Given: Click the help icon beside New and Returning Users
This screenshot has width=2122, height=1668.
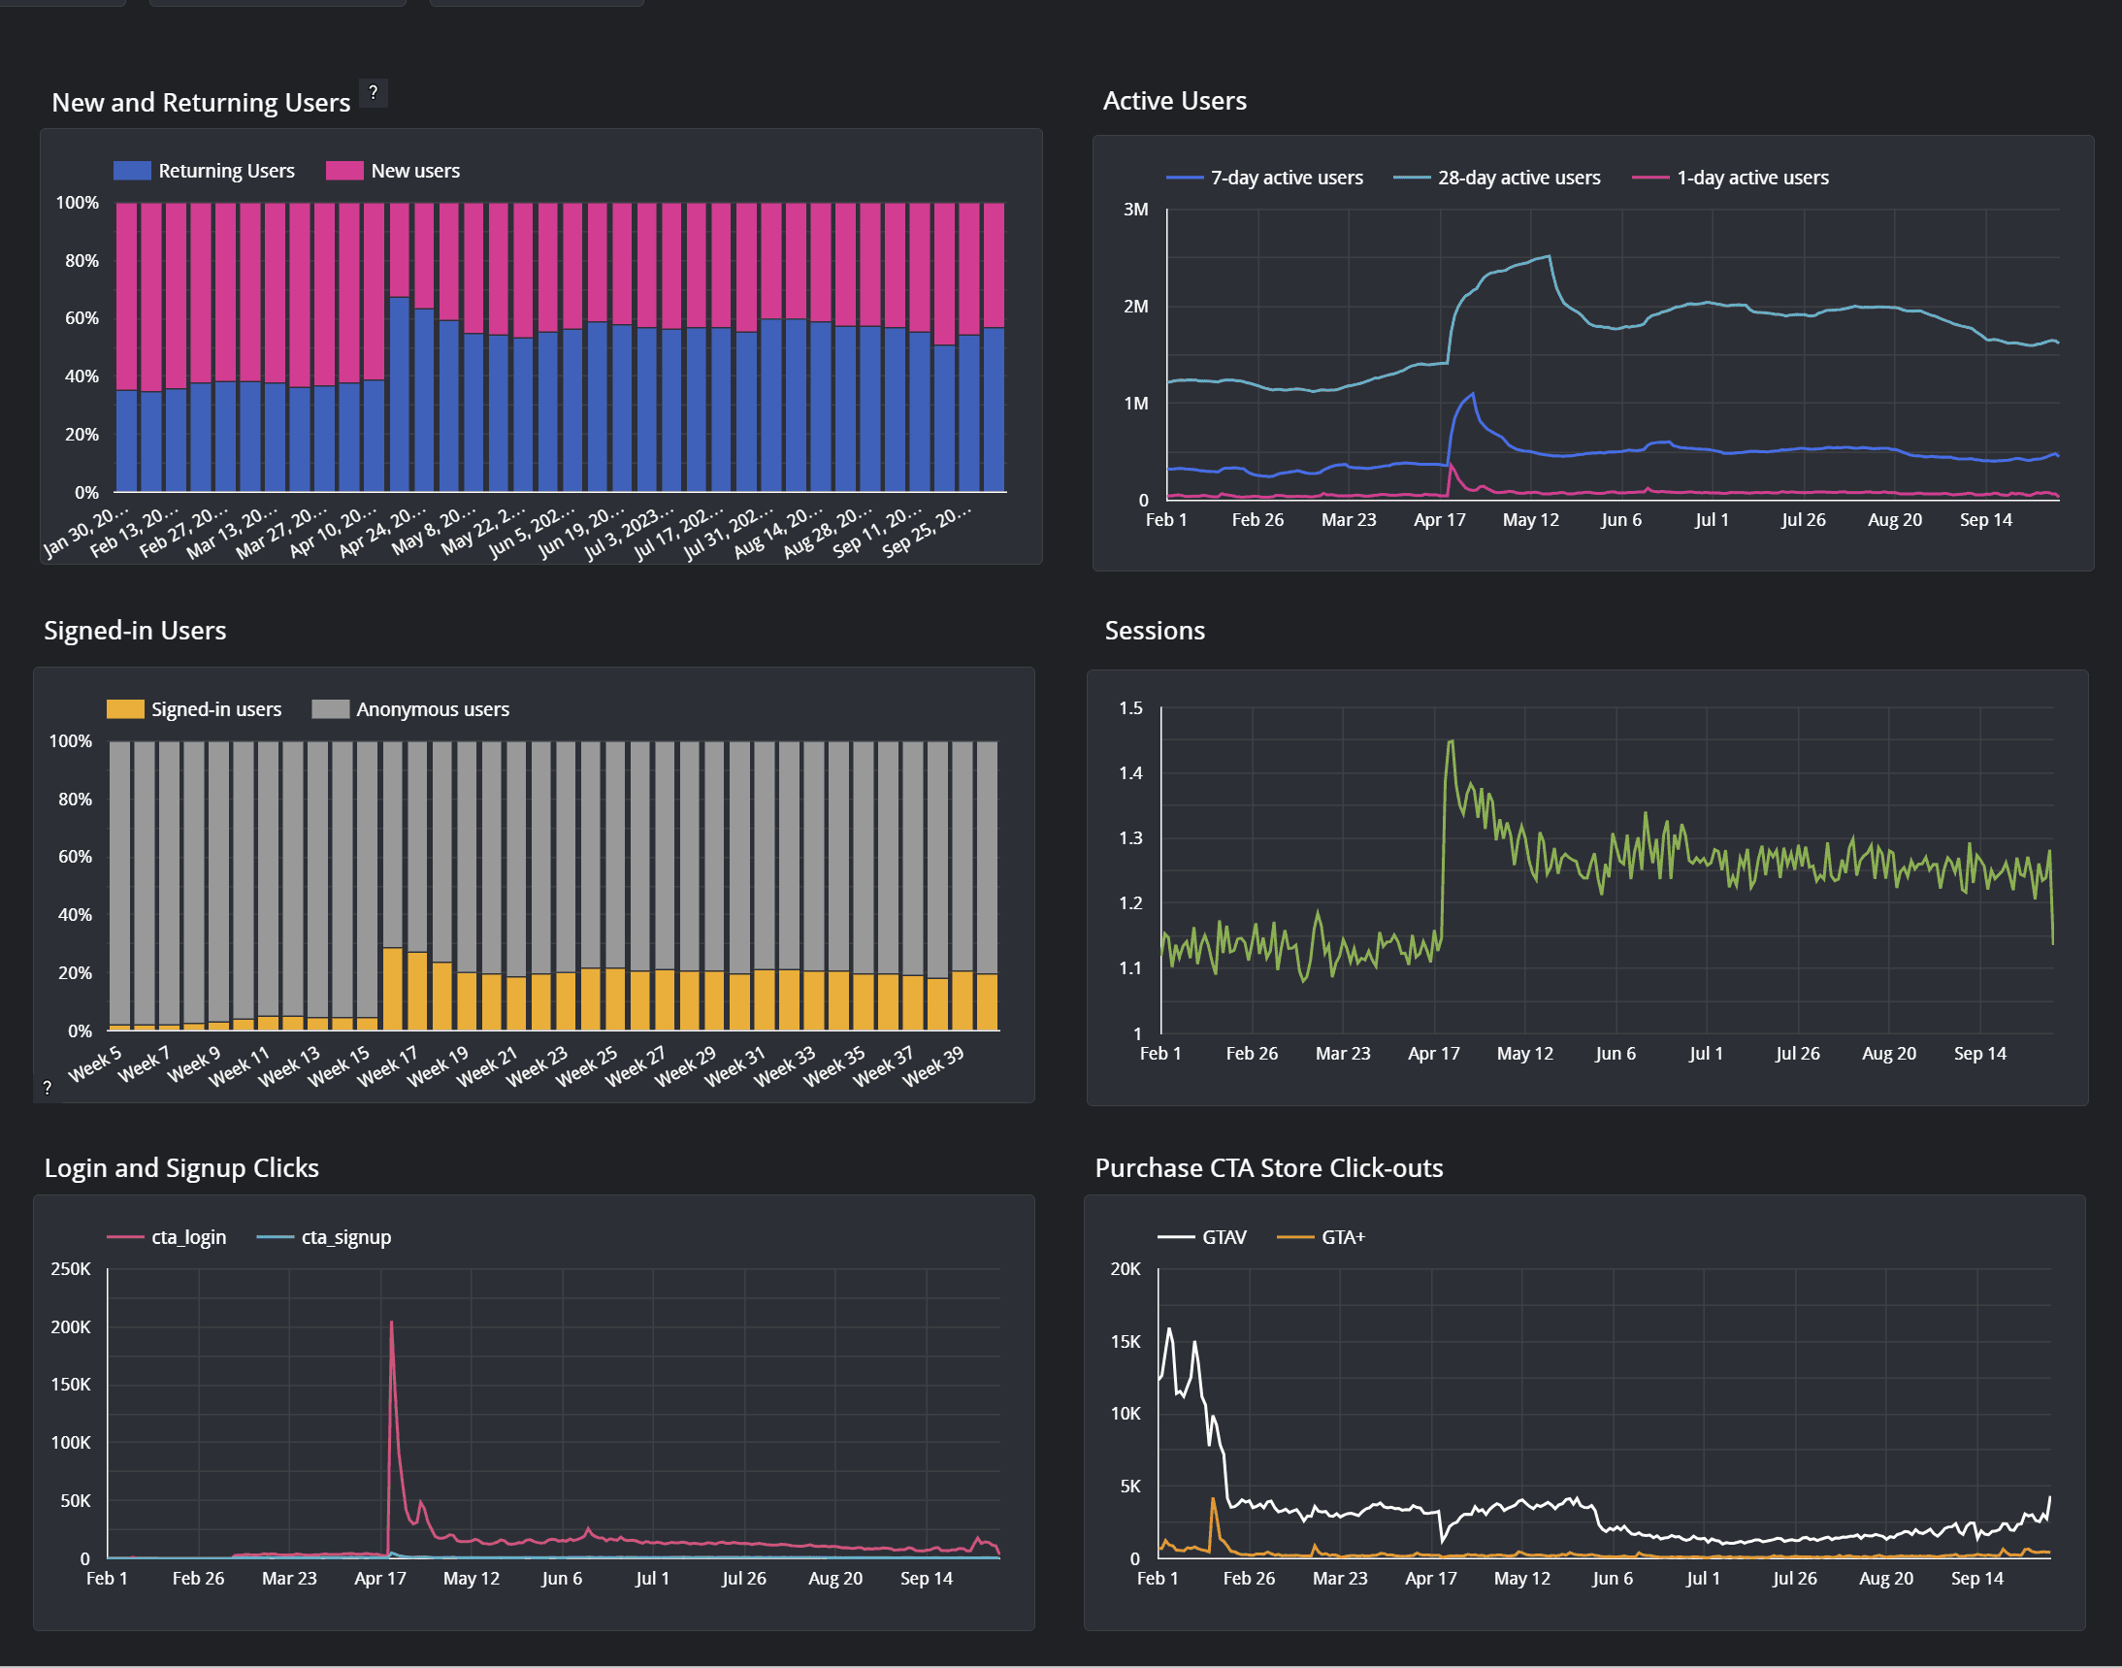Looking at the screenshot, I should click(x=373, y=93).
